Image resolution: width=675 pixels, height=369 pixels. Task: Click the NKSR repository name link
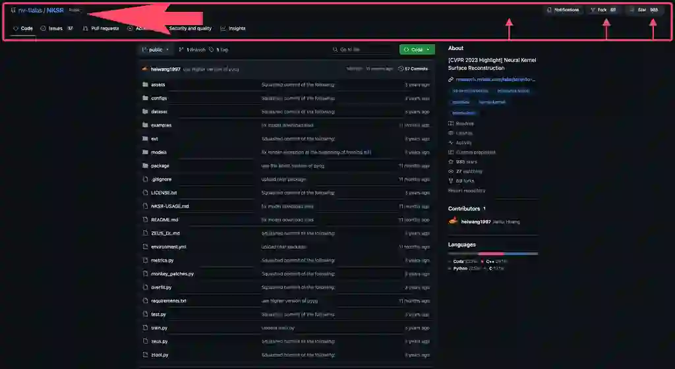55,11
